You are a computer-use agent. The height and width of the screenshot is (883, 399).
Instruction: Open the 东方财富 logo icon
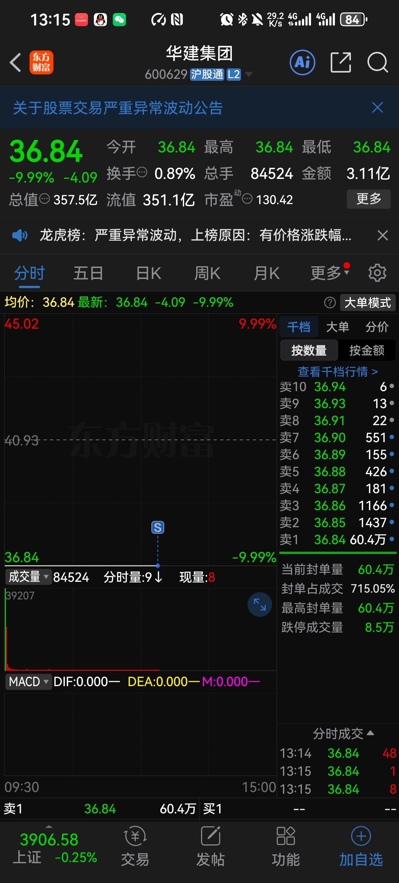pyautogui.click(x=42, y=62)
